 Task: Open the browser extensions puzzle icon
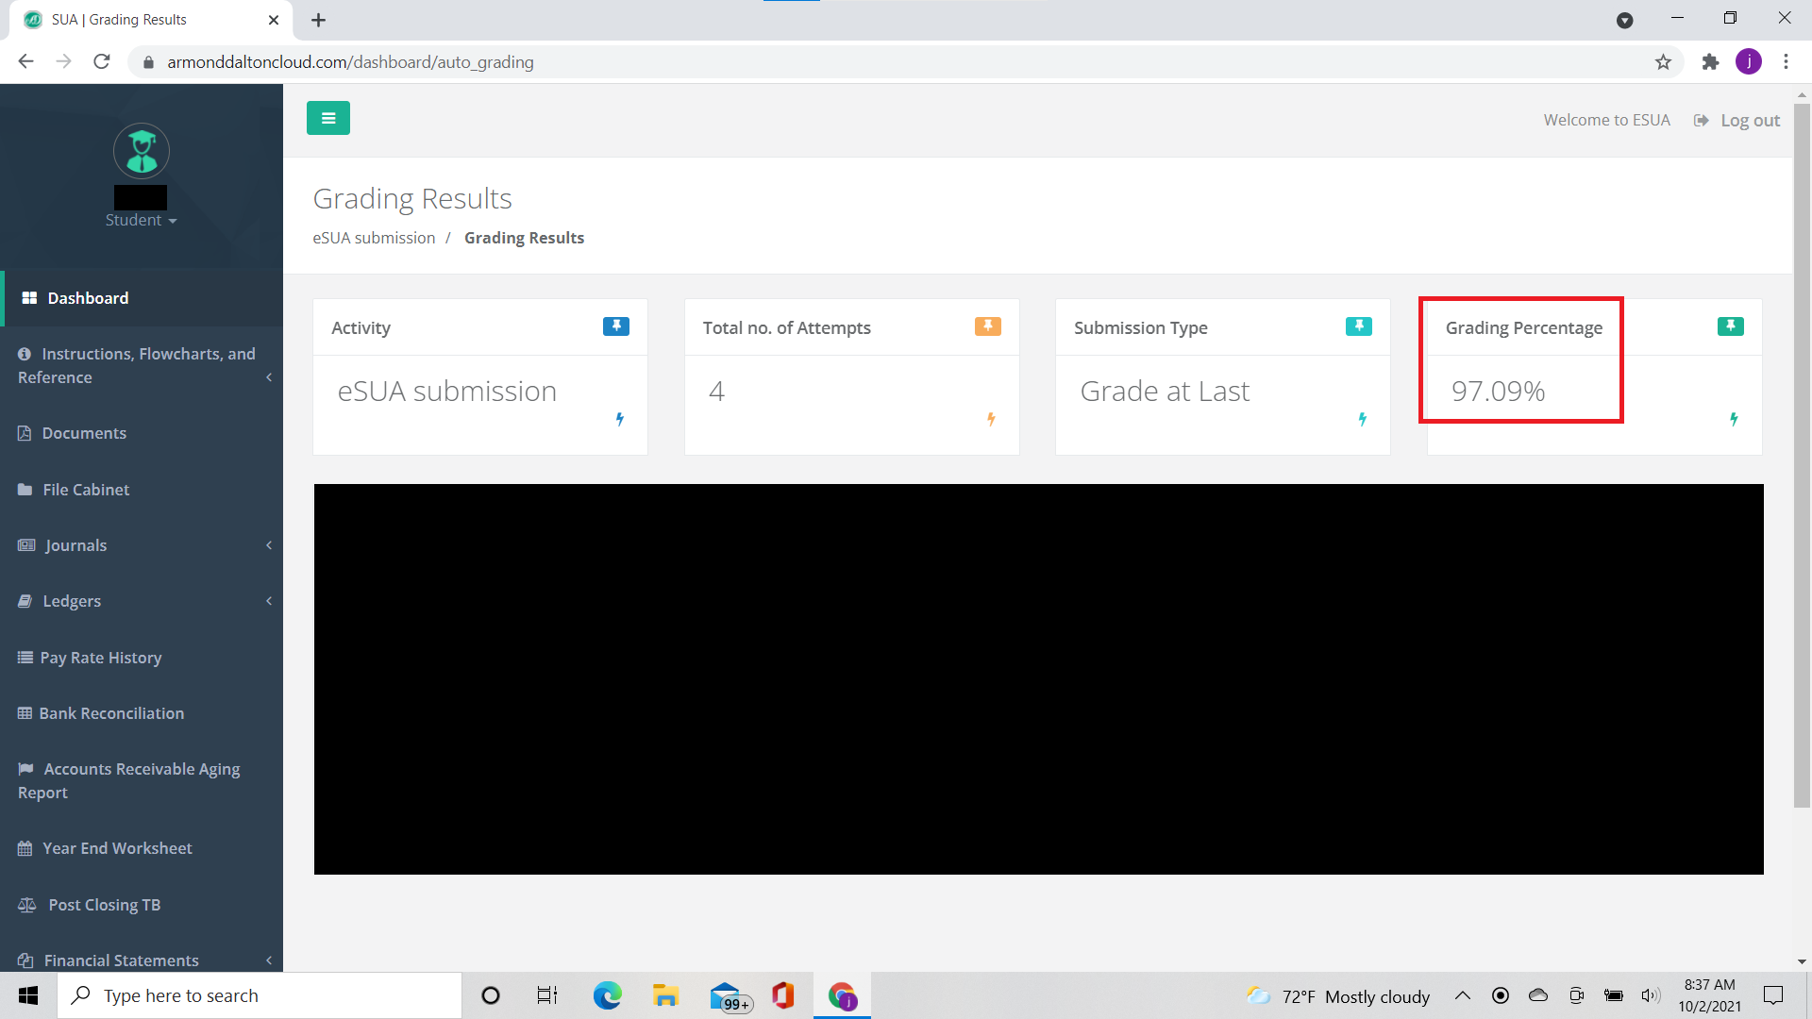pos(1710,62)
